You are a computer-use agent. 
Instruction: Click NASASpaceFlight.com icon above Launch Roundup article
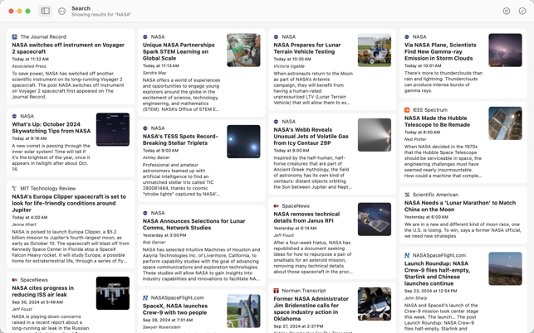tap(407, 255)
